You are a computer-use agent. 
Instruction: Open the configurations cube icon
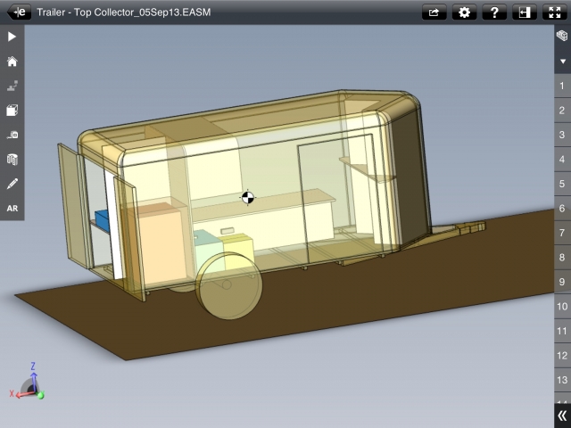pos(562,36)
